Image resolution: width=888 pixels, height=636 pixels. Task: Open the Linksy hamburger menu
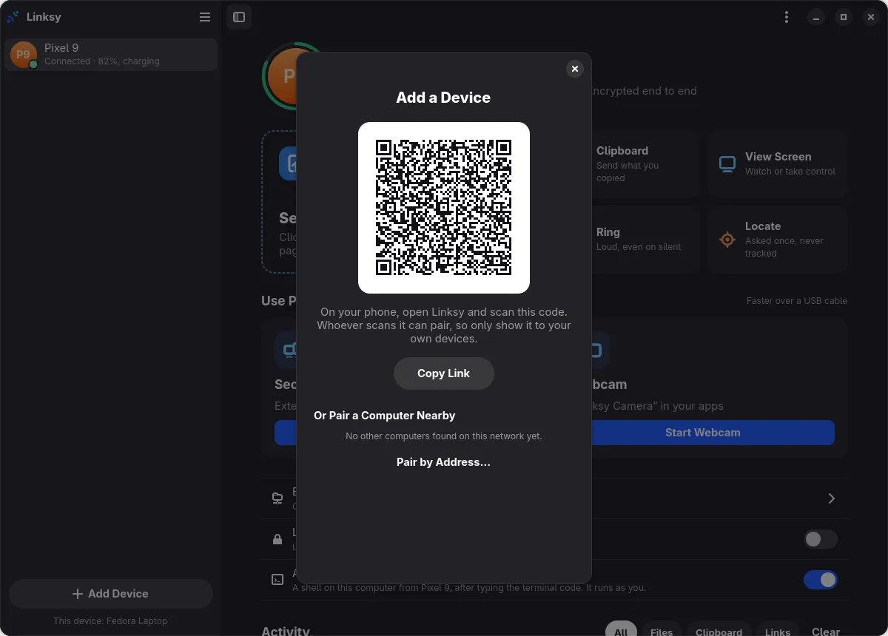click(x=205, y=17)
